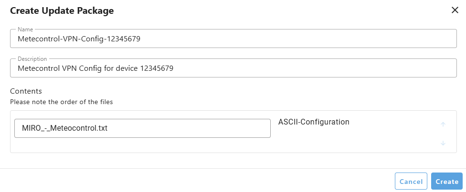Image resolution: width=466 pixels, height=192 pixels.
Task: Click the small Description floating label
Action: pyautogui.click(x=32, y=59)
